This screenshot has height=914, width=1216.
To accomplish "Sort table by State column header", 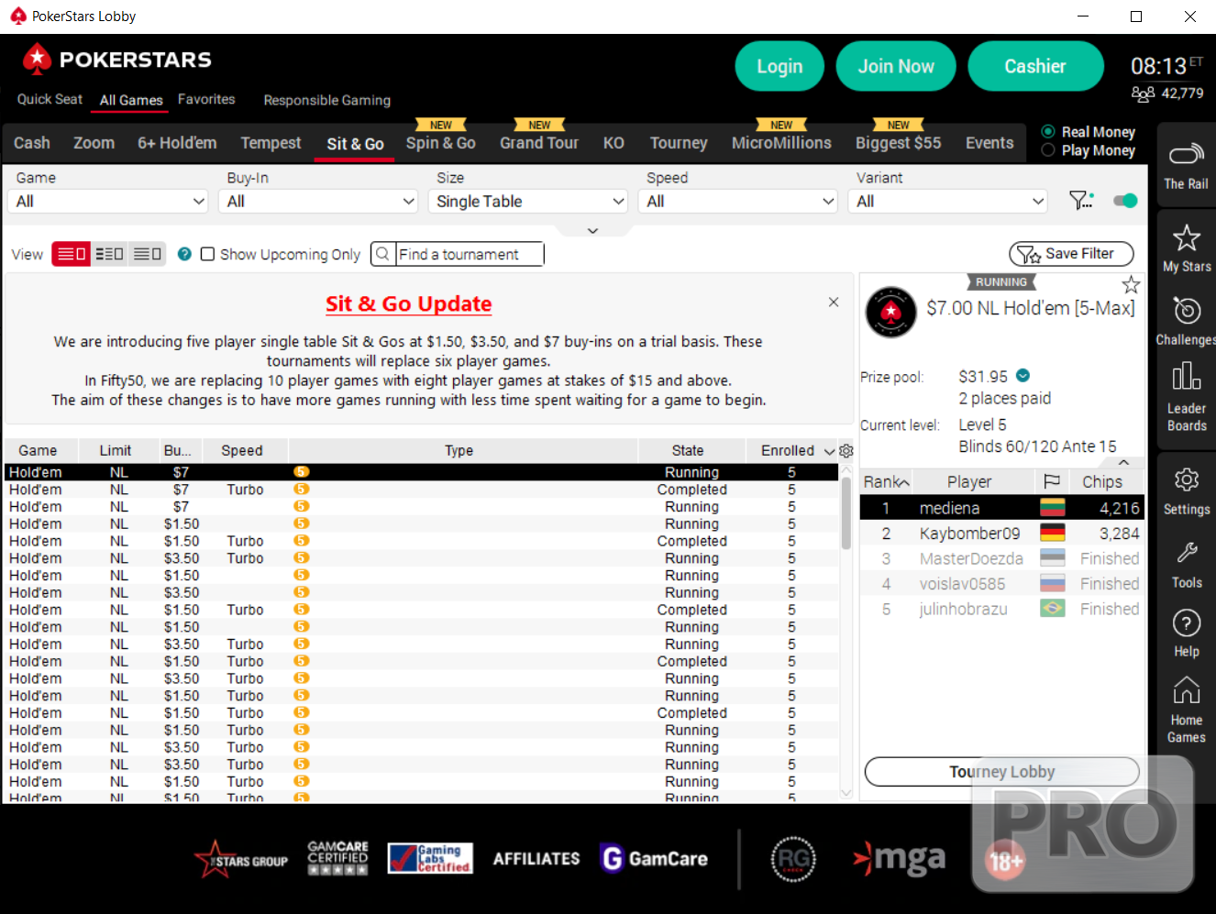I will (688, 451).
